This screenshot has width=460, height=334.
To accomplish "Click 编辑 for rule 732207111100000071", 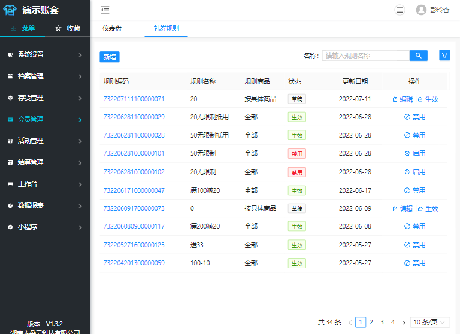I will (402, 99).
